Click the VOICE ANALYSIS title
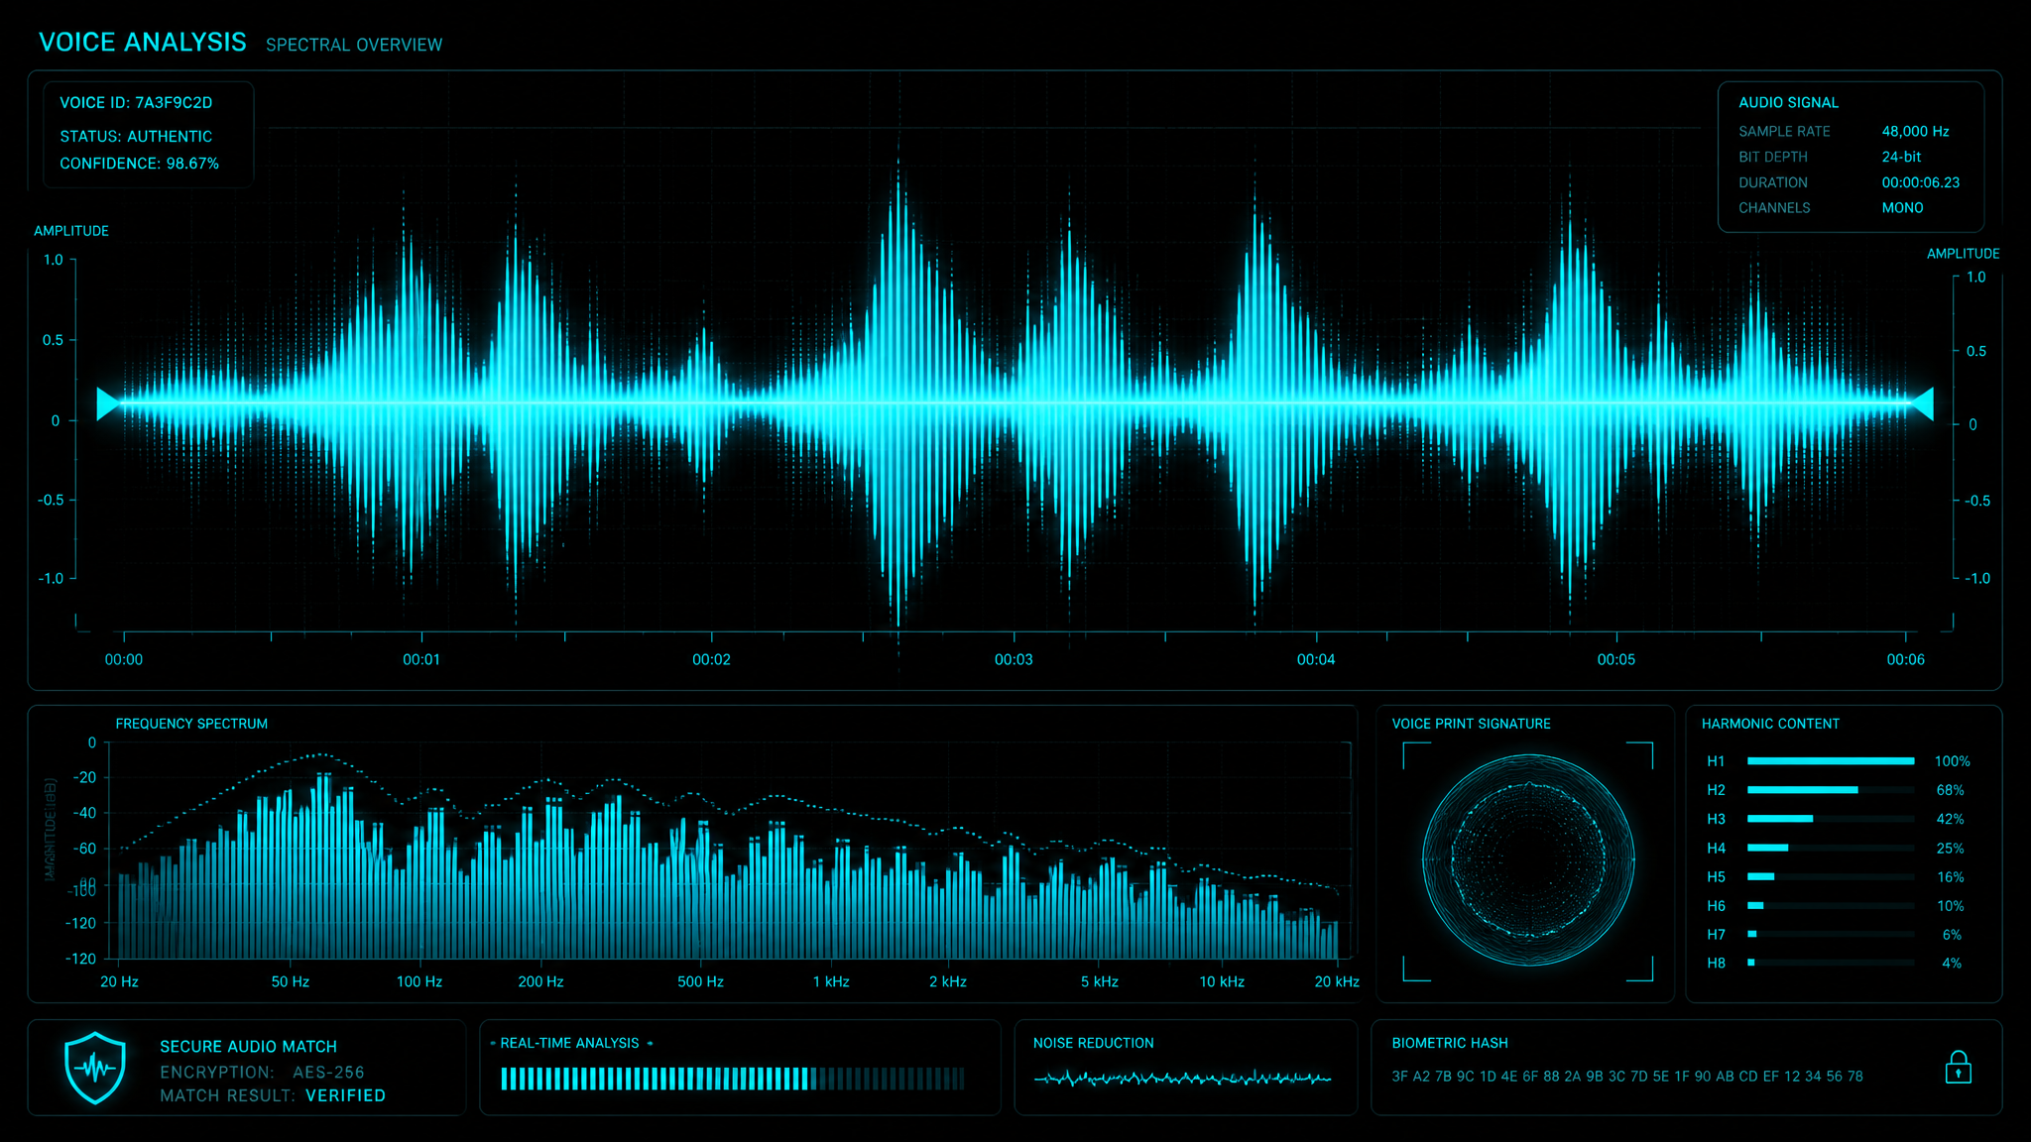Image resolution: width=2031 pixels, height=1142 pixels. 143,43
